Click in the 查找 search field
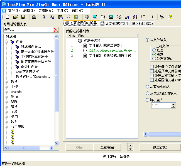The image size is (181, 166). point(27,29)
